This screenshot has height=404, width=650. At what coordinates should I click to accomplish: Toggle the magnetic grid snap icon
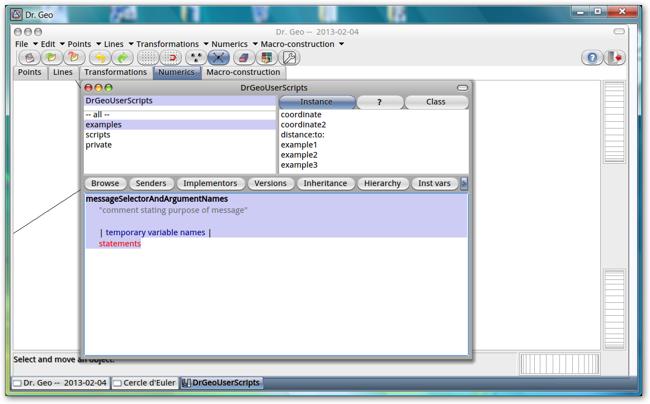coord(171,58)
